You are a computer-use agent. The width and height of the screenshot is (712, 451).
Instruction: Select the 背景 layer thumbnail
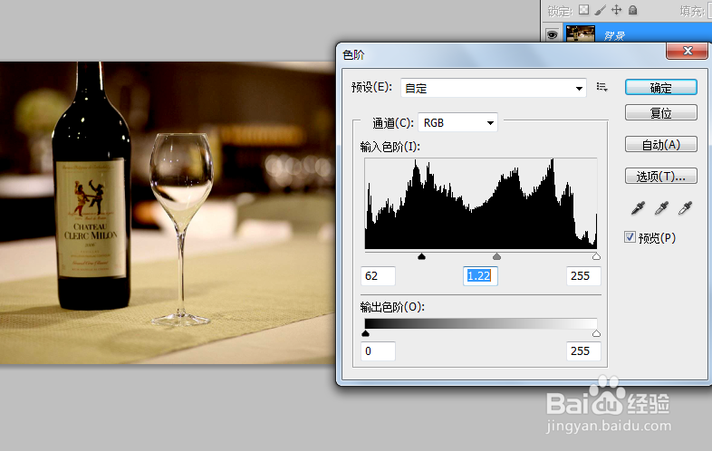pyautogui.click(x=581, y=34)
